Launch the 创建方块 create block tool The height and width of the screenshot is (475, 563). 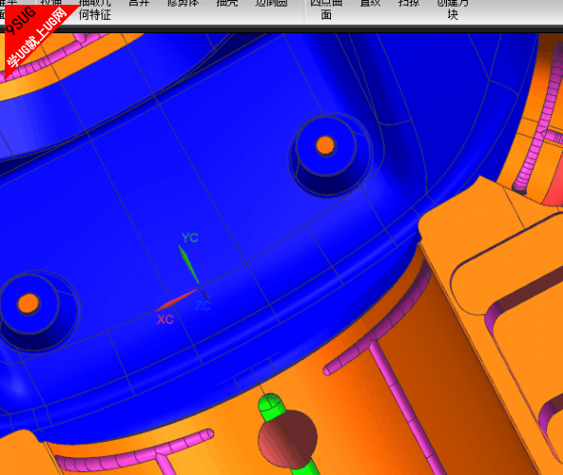[x=453, y=9]
